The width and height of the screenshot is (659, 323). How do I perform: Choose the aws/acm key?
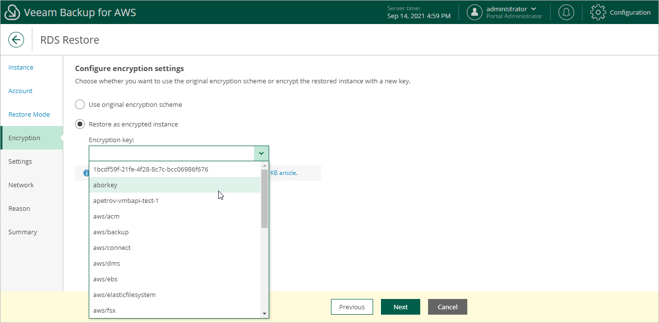175,216
